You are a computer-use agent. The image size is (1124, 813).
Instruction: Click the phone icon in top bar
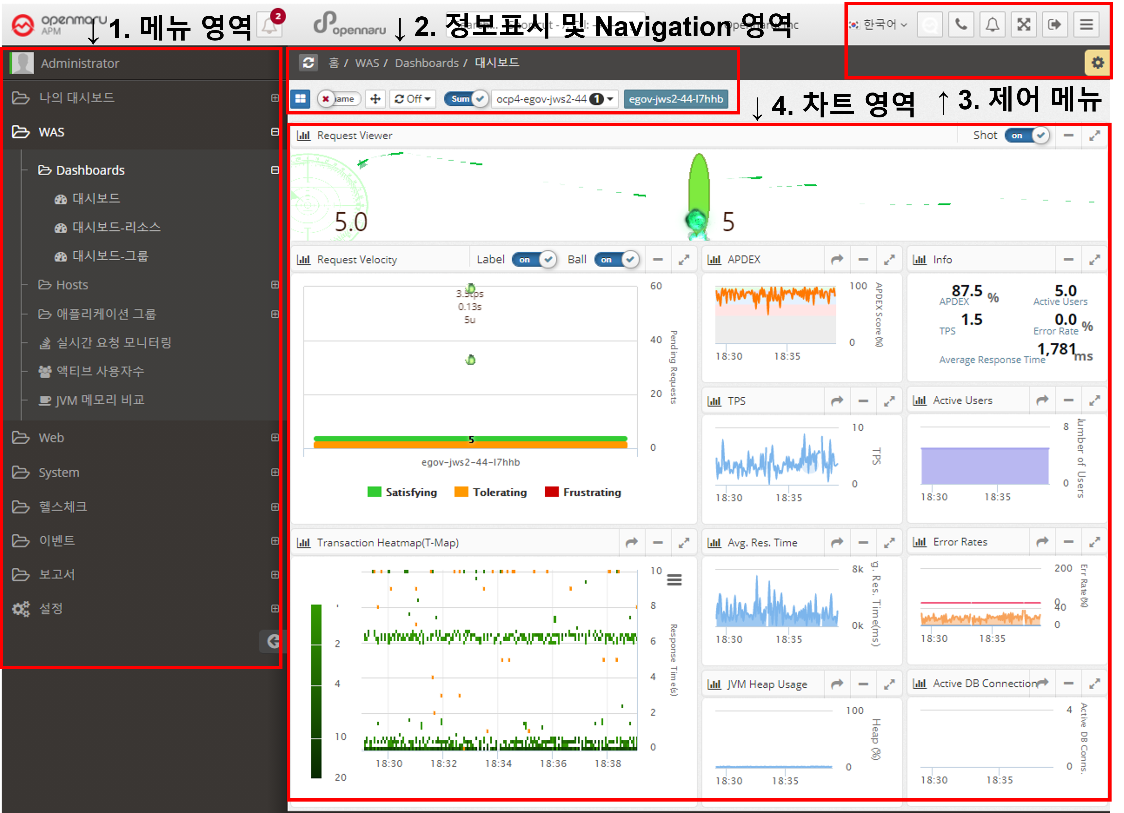(x=961, y=25)
